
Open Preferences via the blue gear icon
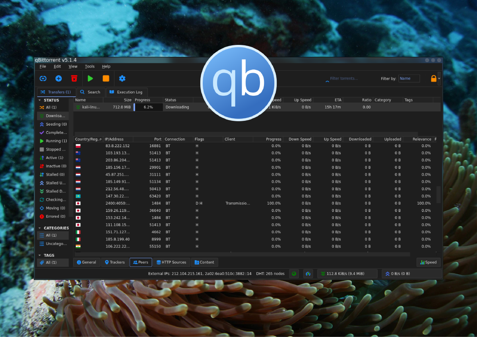coord(122,79)
